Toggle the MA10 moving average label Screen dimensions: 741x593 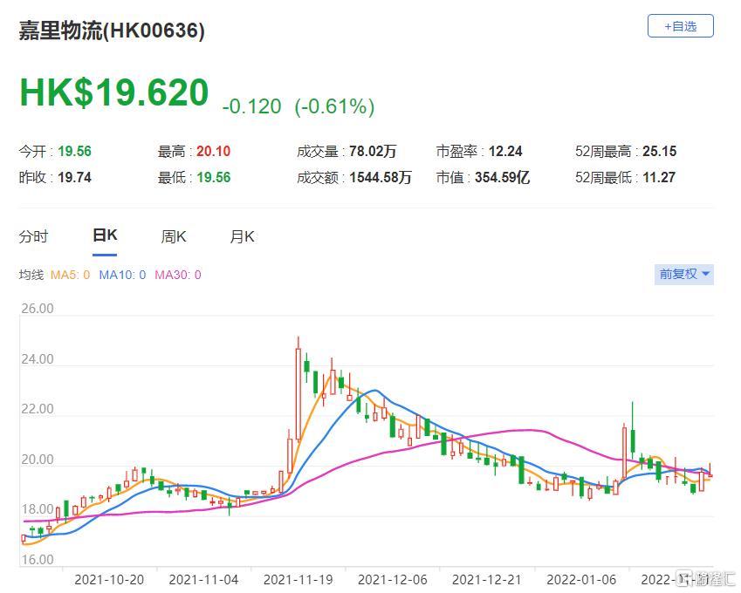pyautogui.click(x=122, y=275)
